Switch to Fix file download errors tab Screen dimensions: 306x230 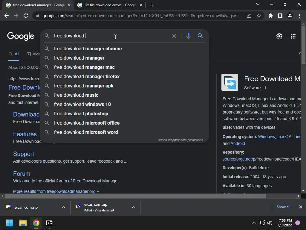109,5
